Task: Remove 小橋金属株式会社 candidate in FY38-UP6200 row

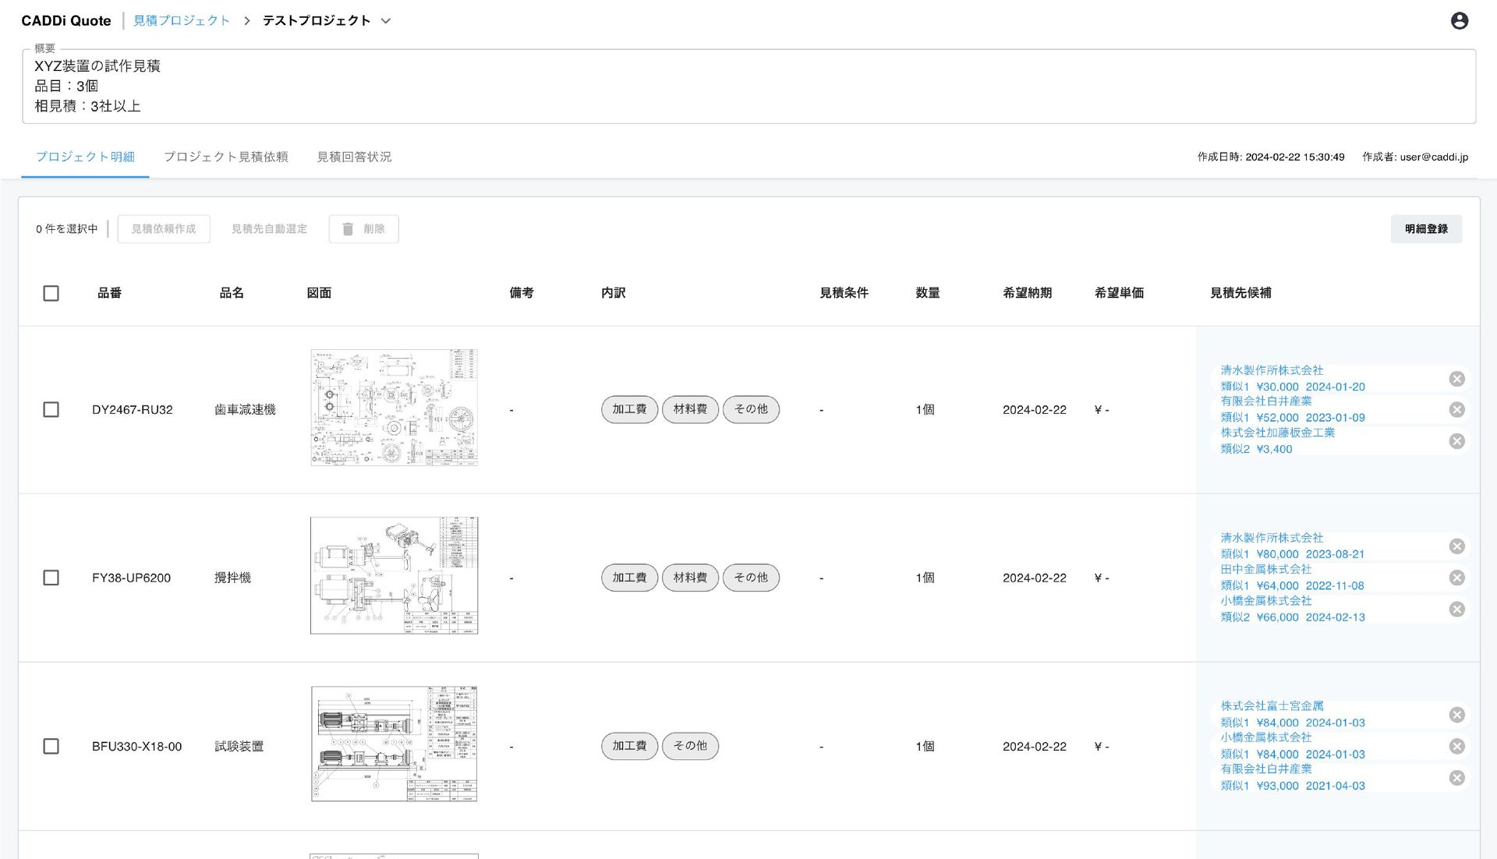Action: pos(1456,609)
